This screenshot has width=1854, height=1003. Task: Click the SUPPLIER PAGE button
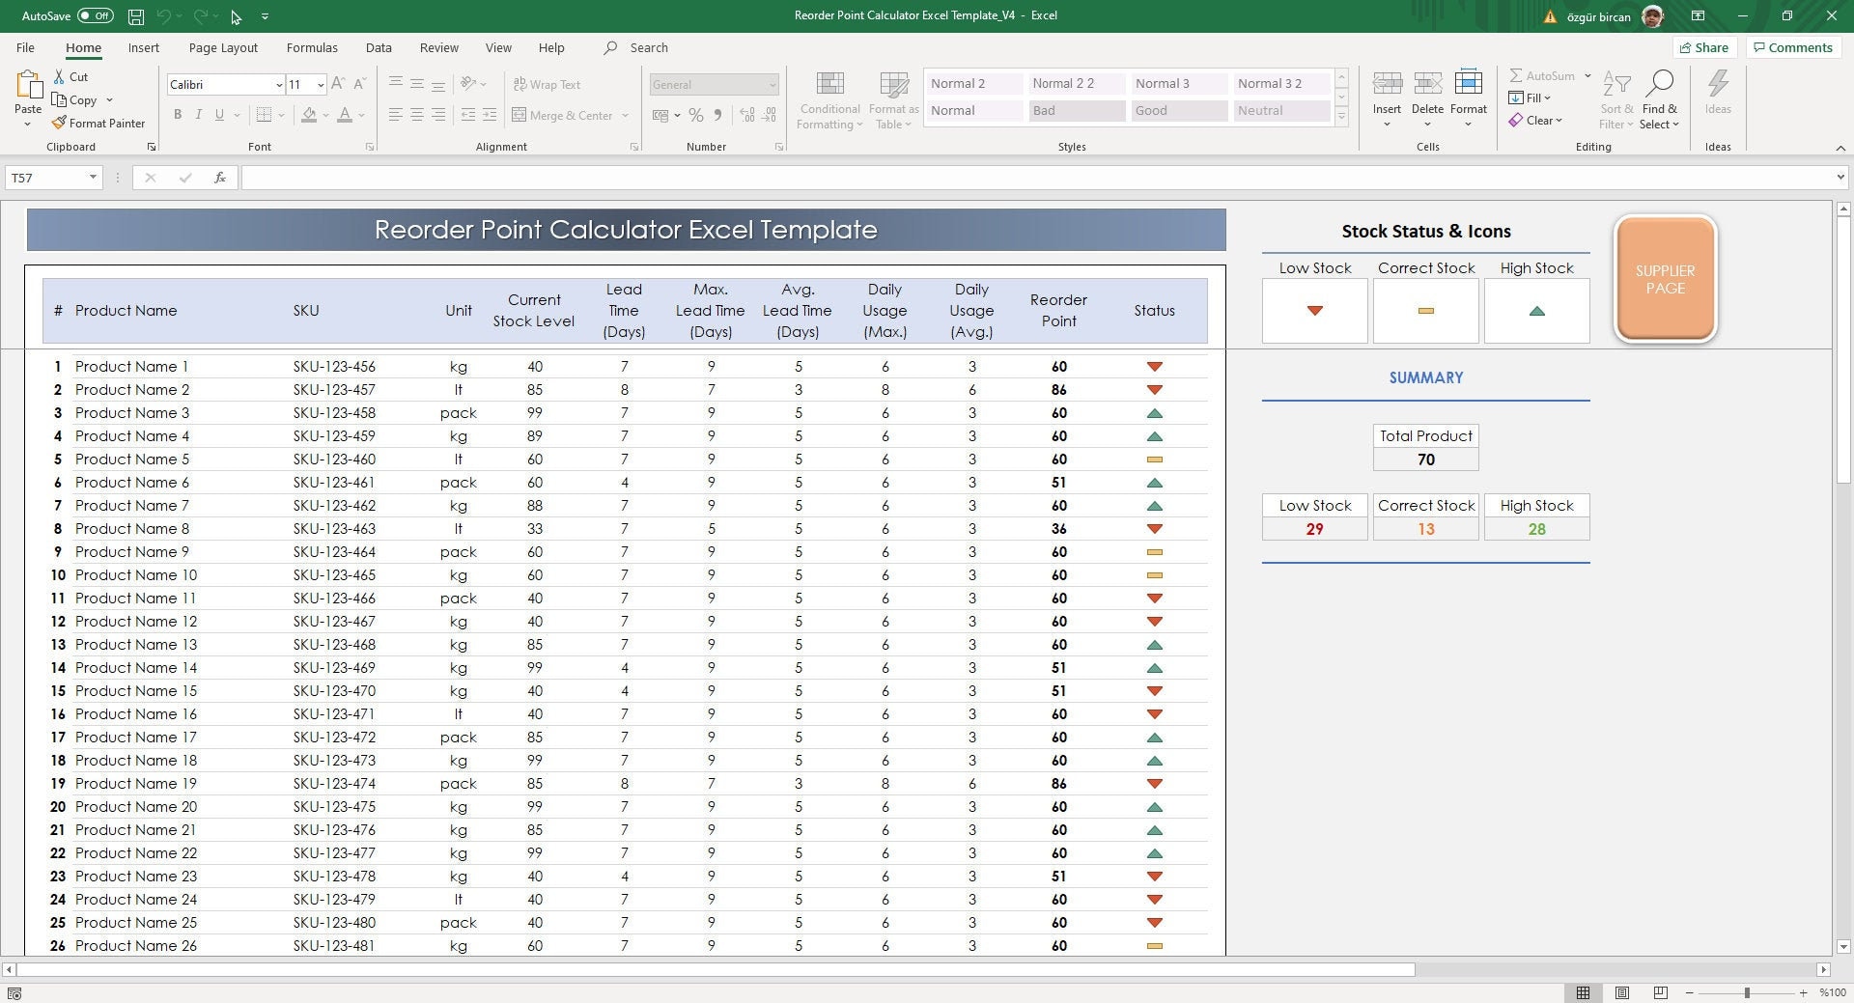[1664, 279]
